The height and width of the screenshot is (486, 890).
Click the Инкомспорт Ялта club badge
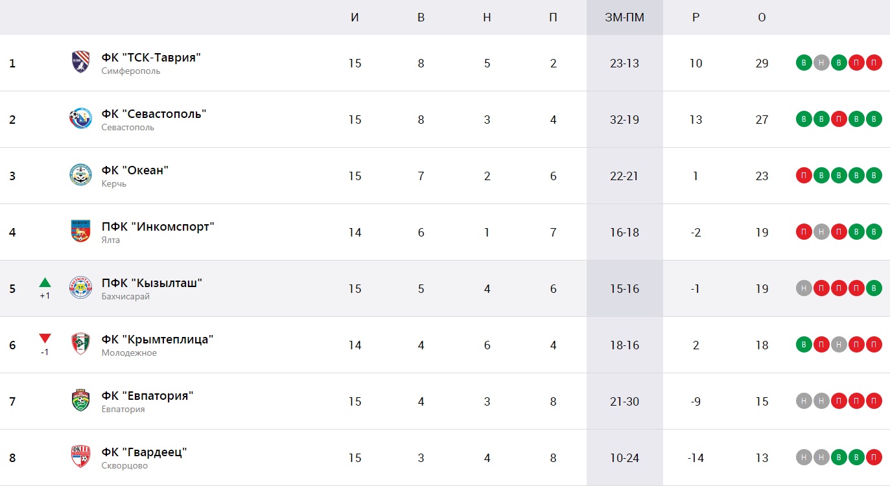80,231
